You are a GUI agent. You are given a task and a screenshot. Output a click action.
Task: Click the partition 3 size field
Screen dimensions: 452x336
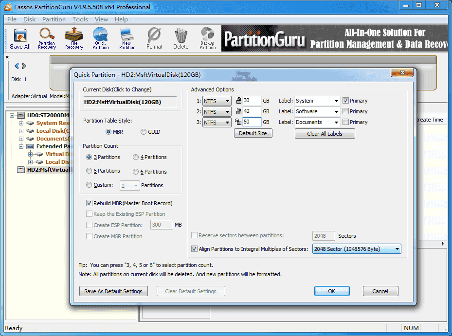coord(252,122)
